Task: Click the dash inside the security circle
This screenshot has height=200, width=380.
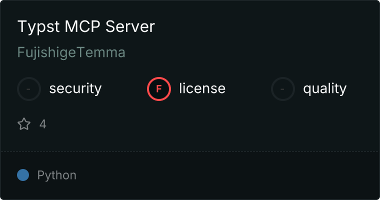Action: tap(29, 89)
